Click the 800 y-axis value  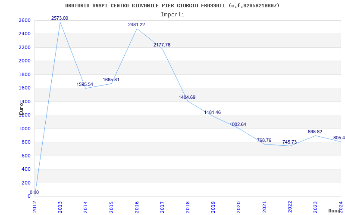click(26, 142)
